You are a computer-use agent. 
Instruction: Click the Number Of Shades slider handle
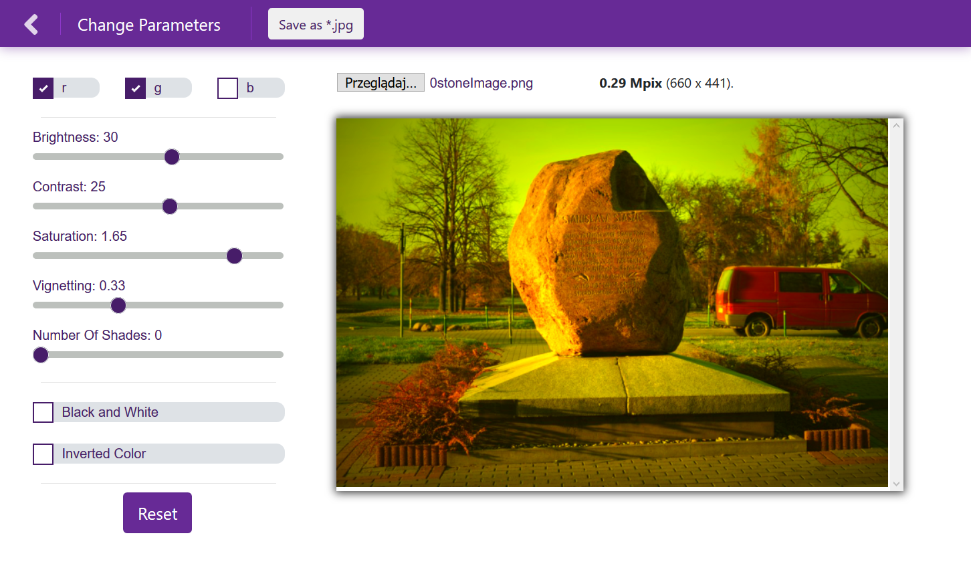(x=41, y=355)
